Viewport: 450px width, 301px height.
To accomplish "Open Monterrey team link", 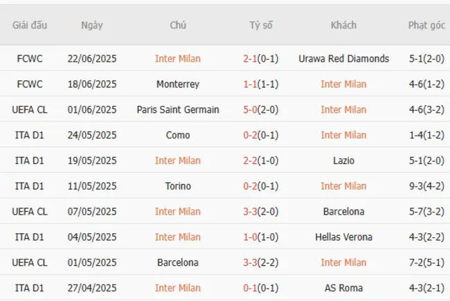I will (177, 84).
